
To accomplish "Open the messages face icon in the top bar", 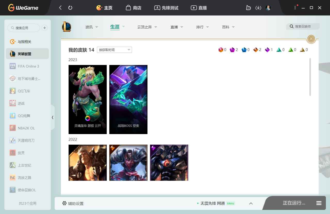I will click(249, 8).
